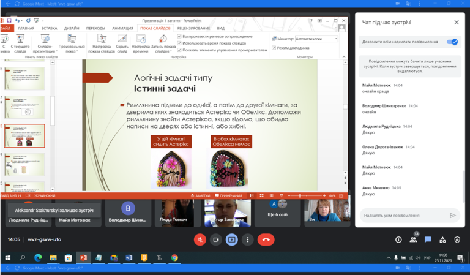Switch to ПЕРЕХОДЫ ribbon tab
Screen dimensions: 470x275
tap(95, 28)
